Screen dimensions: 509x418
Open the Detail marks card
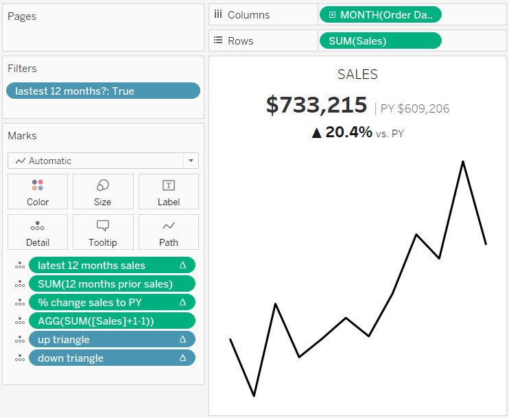[x=38, y=232]
